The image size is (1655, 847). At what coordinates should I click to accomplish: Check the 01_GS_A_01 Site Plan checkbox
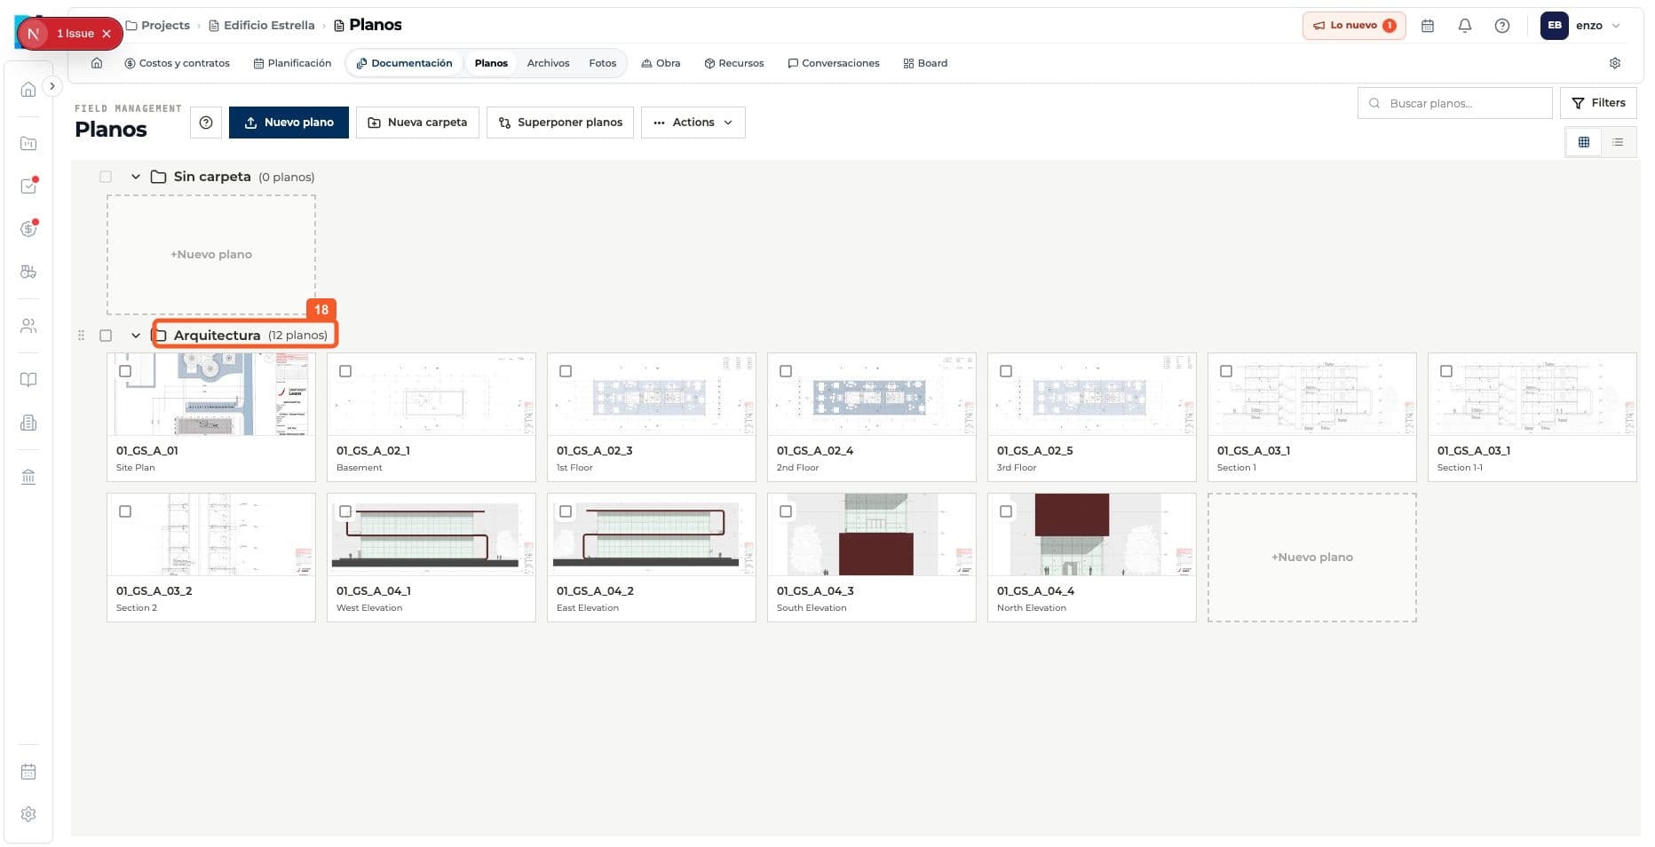click(125, 371)
